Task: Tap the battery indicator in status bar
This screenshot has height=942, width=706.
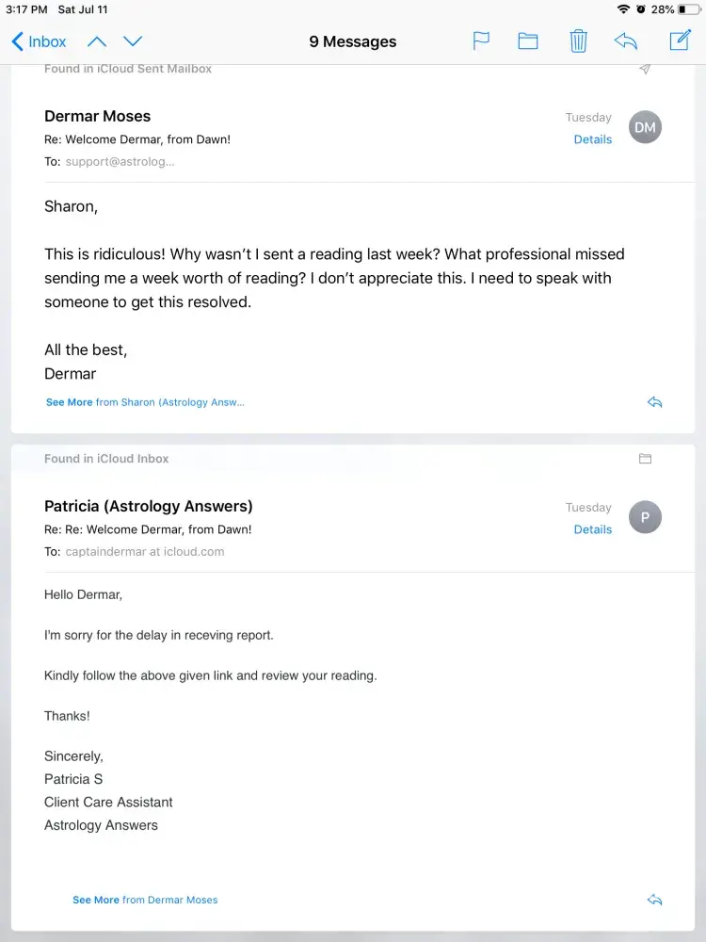Action: pos(688,9)
